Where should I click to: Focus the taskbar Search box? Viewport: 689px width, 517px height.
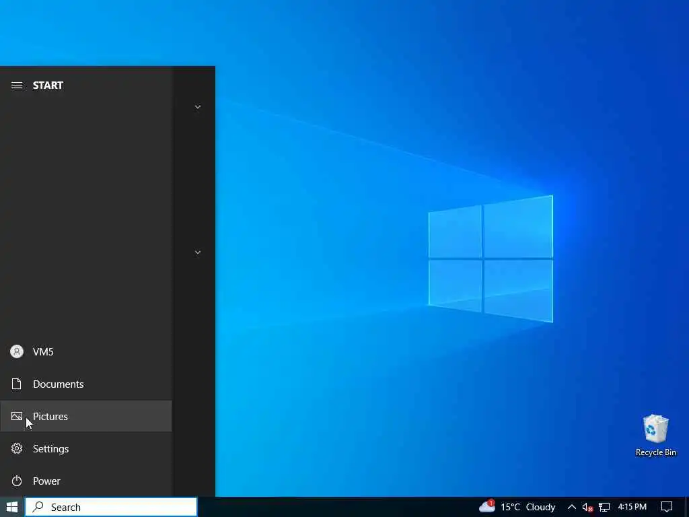pyautogui.click(x=111, y=507)
